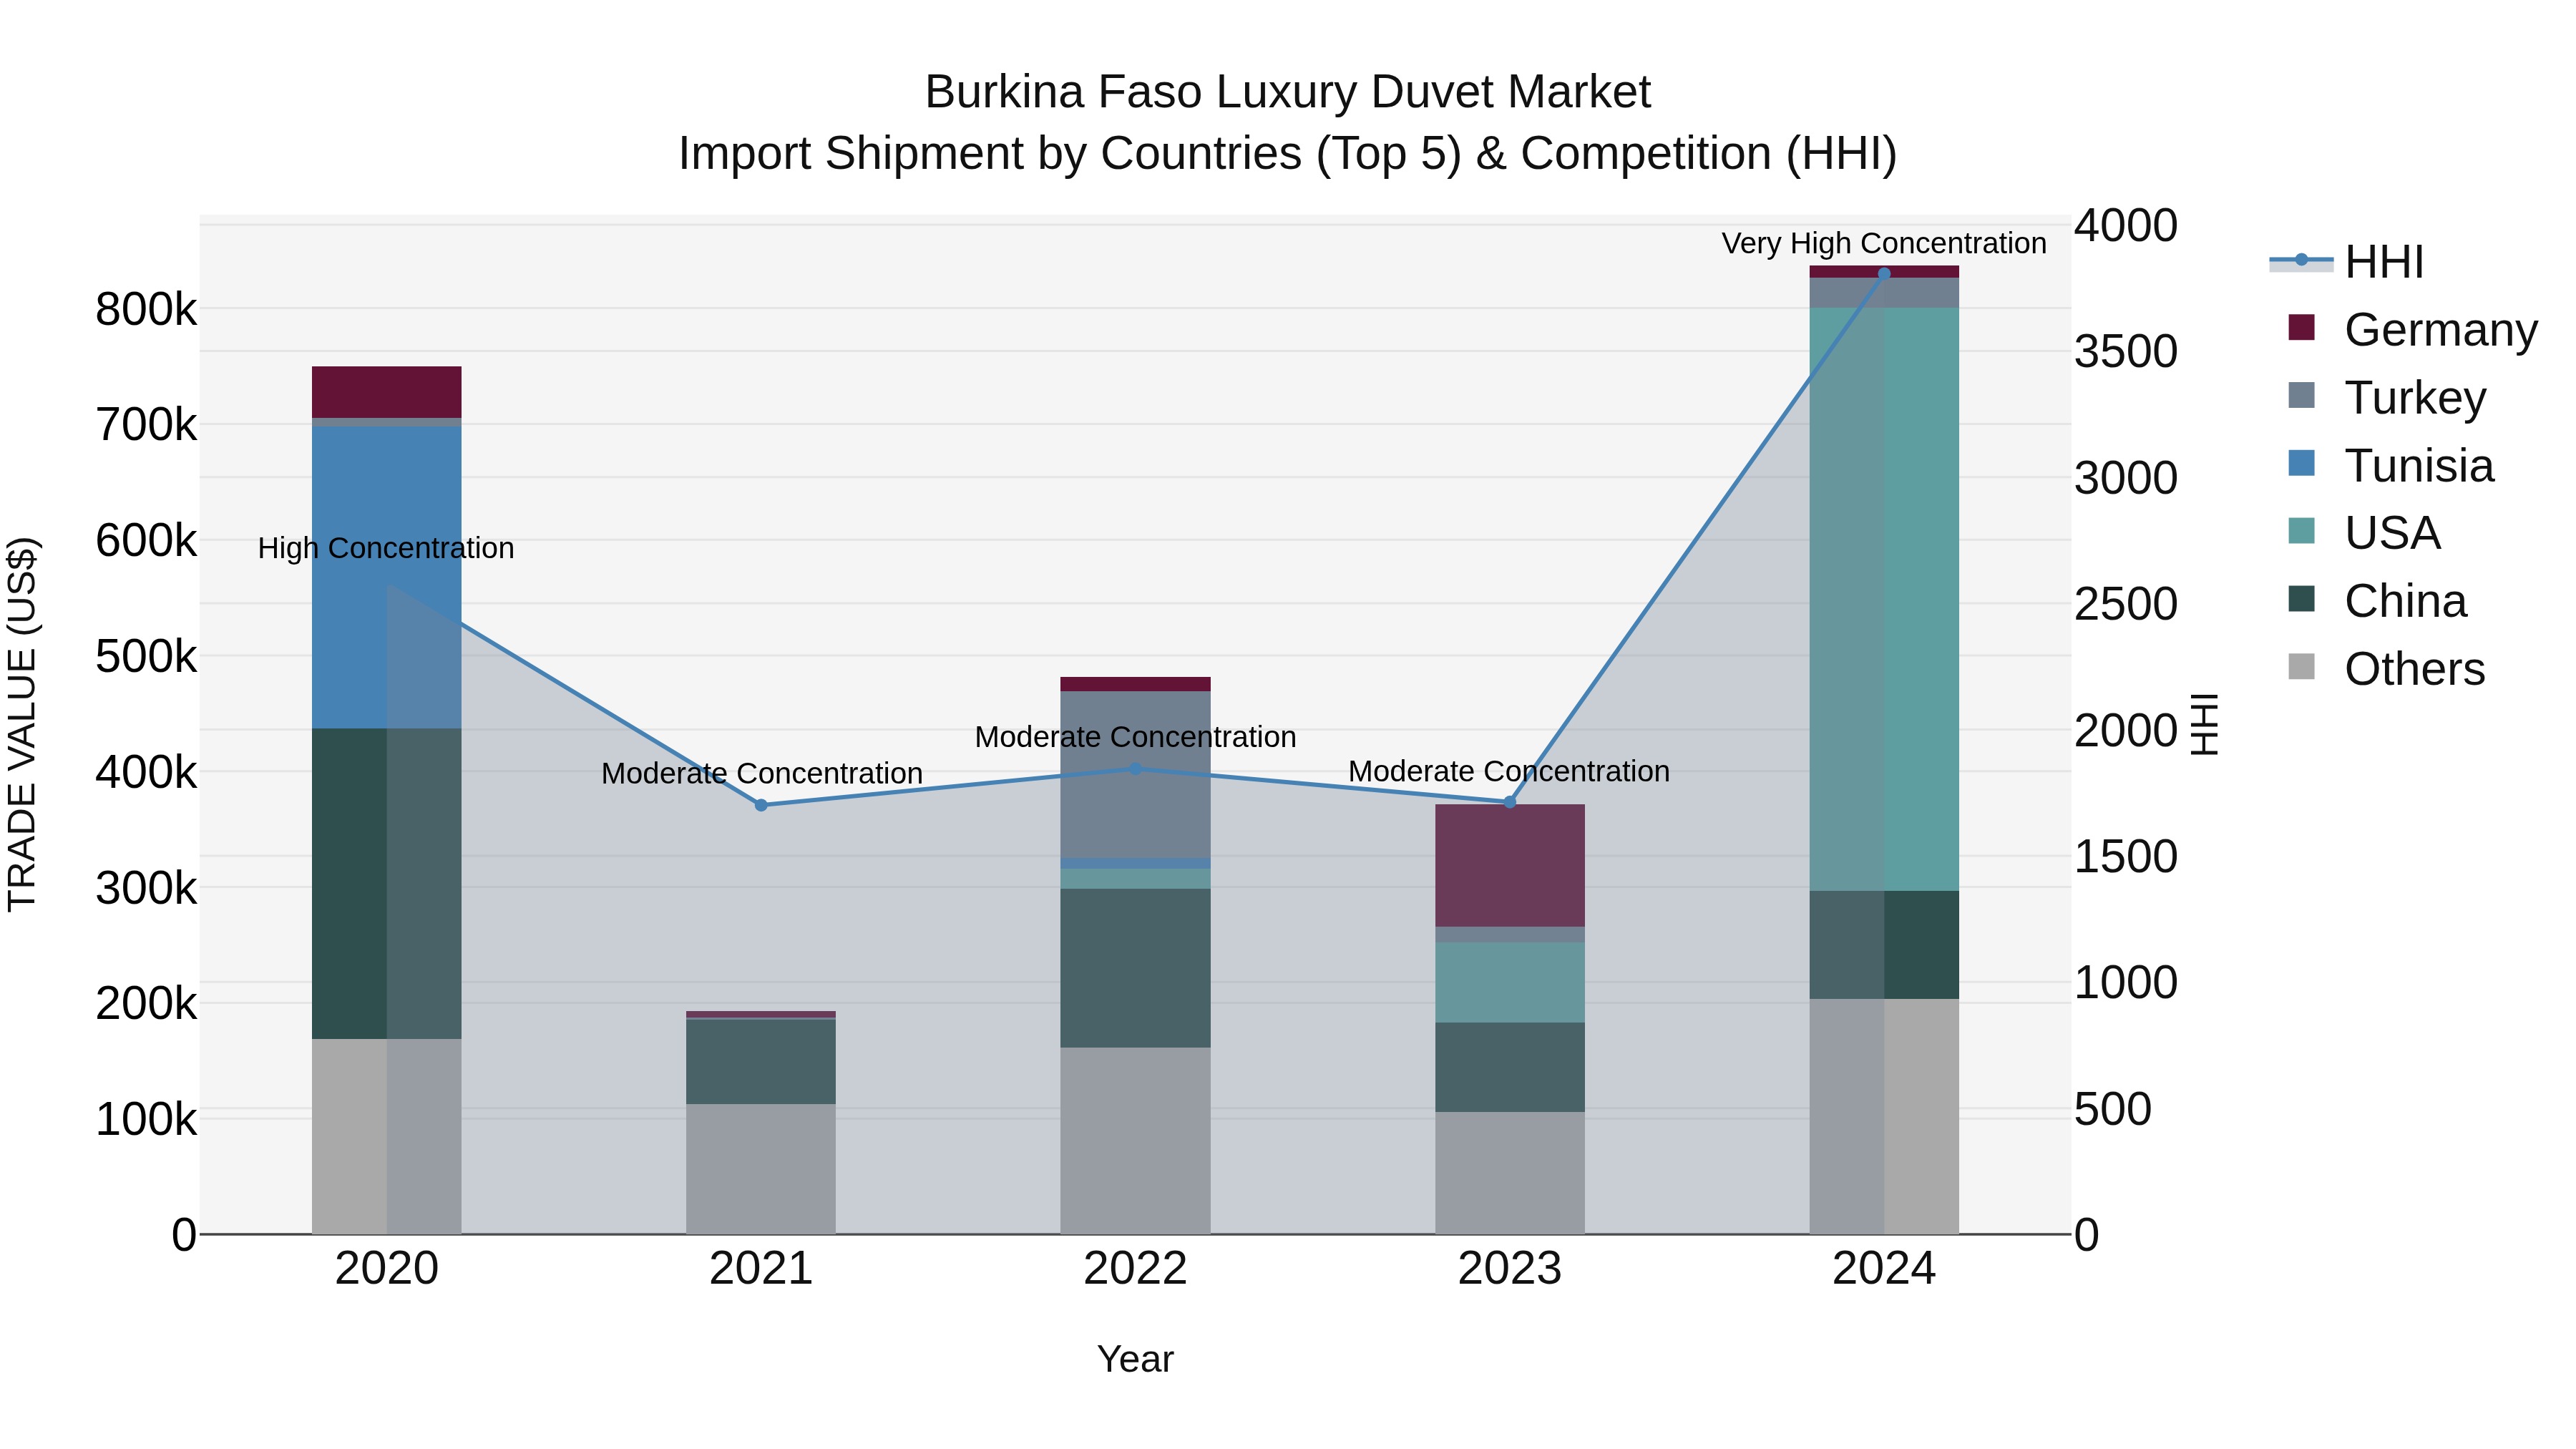Click the 2024 HHI data point marker
This screenshot has width=2576, height=1449.
coord(1884,274)
